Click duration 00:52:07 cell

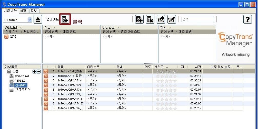[196, 90]
